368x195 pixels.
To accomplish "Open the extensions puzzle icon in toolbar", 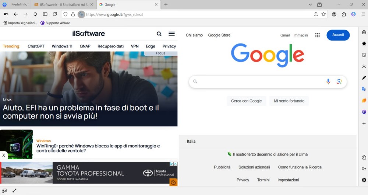I will (x=344, y=14).
